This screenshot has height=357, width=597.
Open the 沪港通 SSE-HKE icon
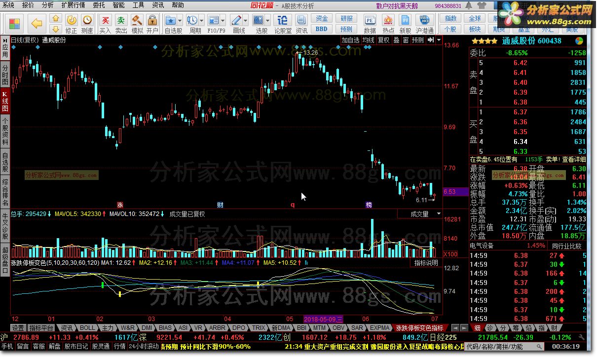pos(424,20)
